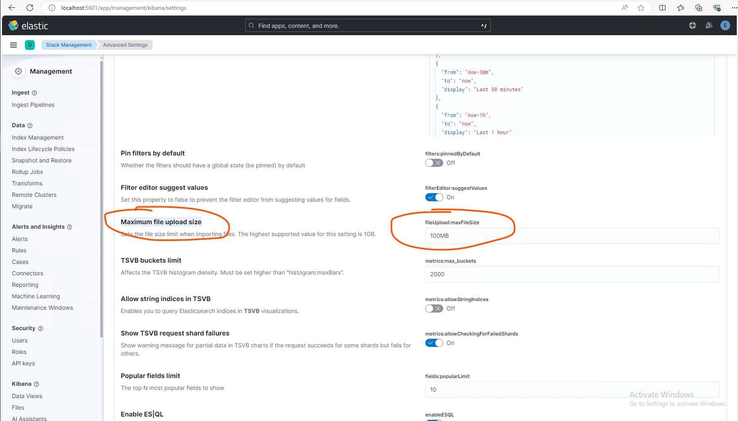Open the hamburger navigation menu
The width and height of the screenshot is (738, 421).
click(14, 45)
